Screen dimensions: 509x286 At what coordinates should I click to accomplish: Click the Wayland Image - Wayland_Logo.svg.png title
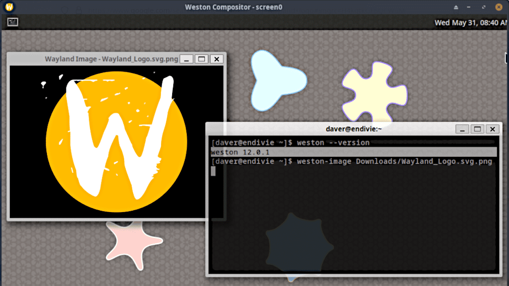(111, 59)
